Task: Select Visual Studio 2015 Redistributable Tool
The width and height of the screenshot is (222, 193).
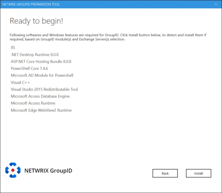Action: (x=44, y=89)
